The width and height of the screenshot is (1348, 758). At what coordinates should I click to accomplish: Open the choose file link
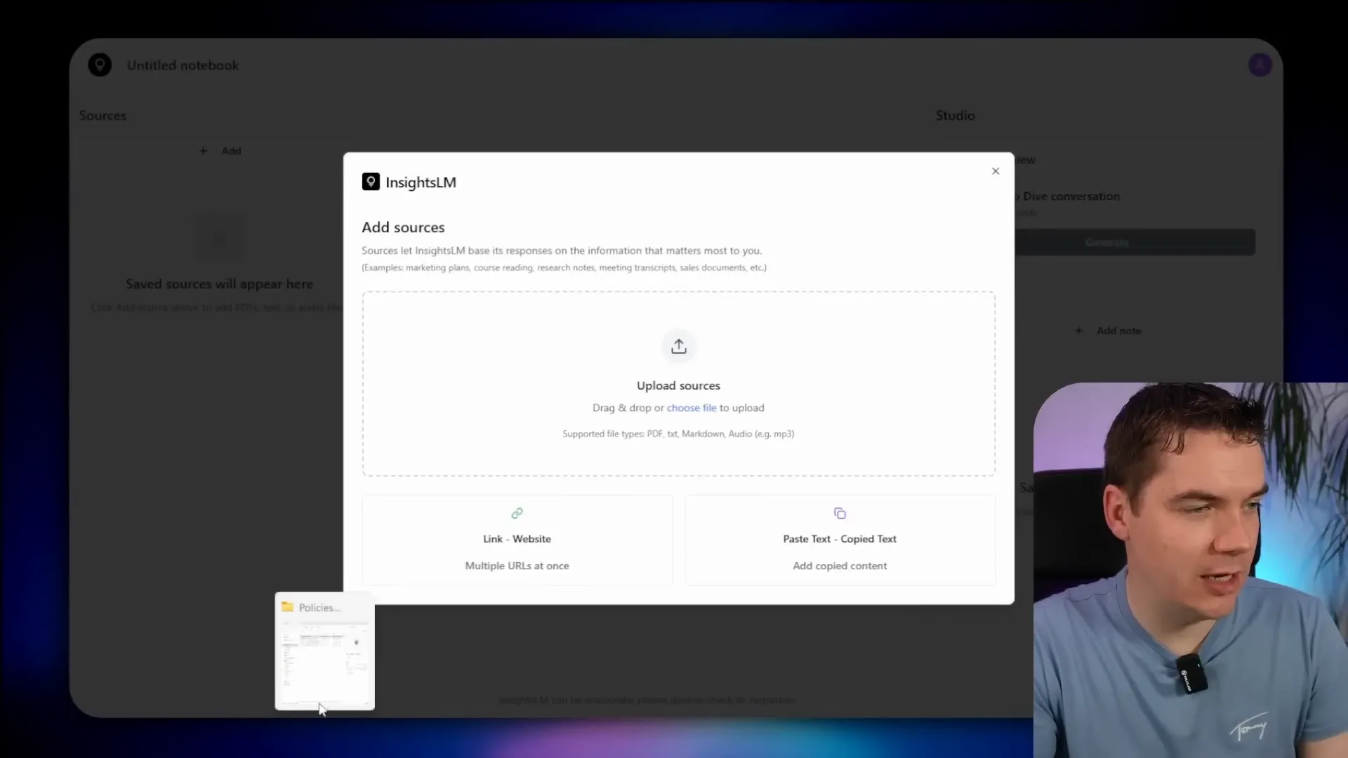(x=692, y=408)
